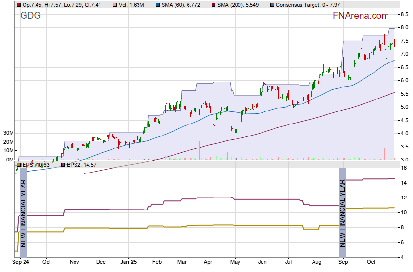413x272 pixels.
Task: Click the red OHLC legend swatch
Action: click(19, 5)
